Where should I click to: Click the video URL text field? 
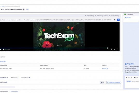pos(56,20)
